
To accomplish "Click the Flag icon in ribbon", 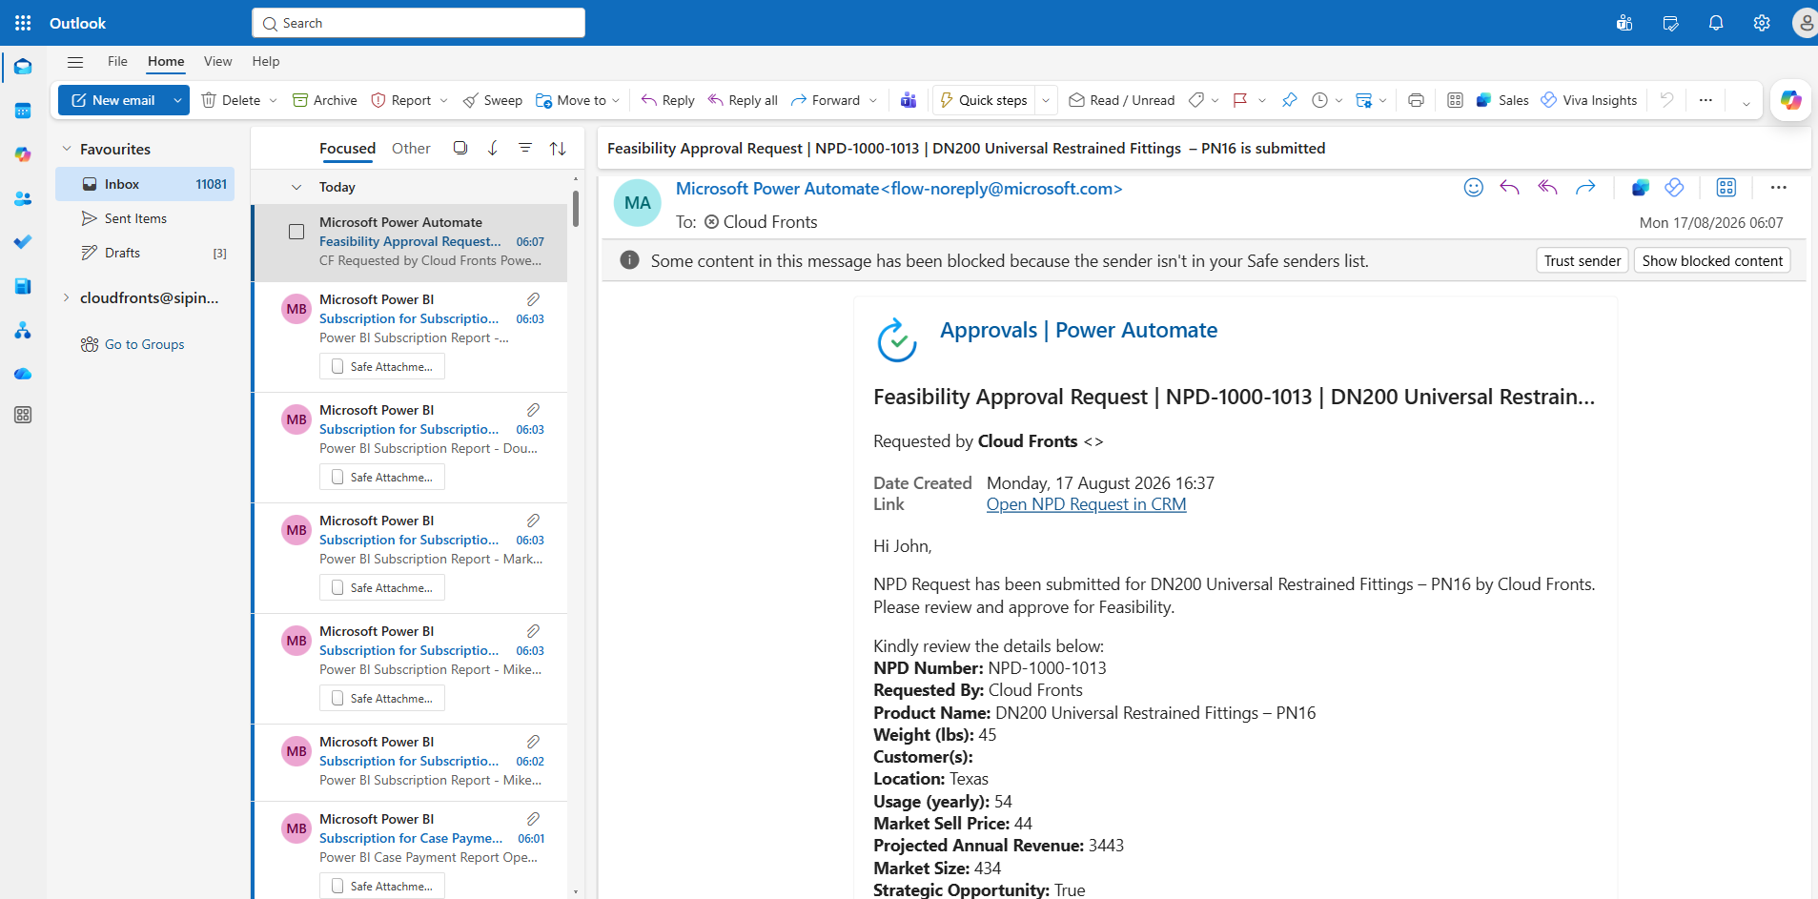I will pos(1240,100).
